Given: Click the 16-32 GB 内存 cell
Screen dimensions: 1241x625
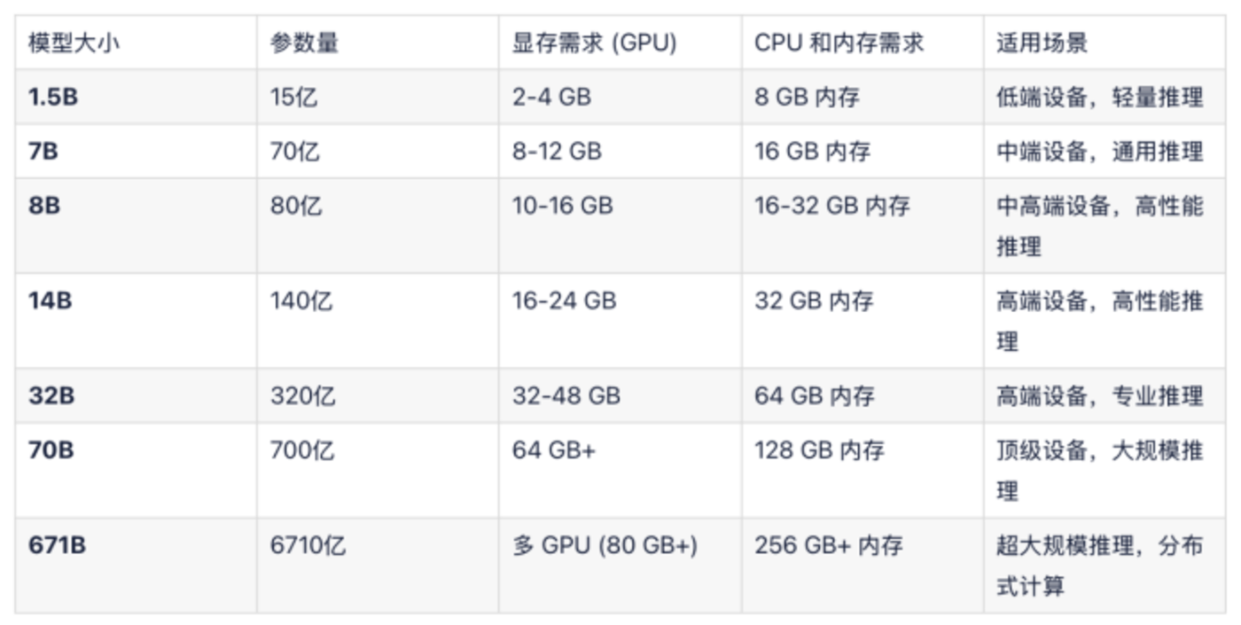Looking at the screenshot, I should pos(832,206).
